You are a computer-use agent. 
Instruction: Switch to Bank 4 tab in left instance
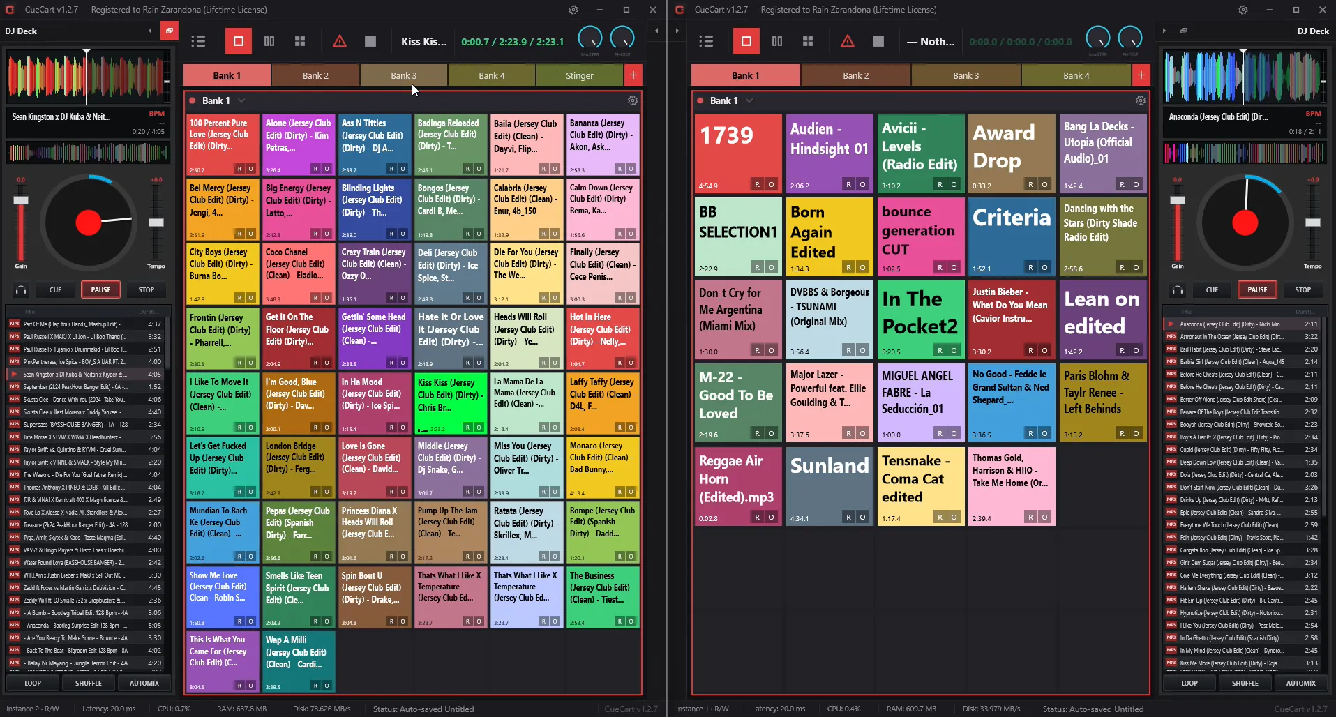(x=491, y=75)
